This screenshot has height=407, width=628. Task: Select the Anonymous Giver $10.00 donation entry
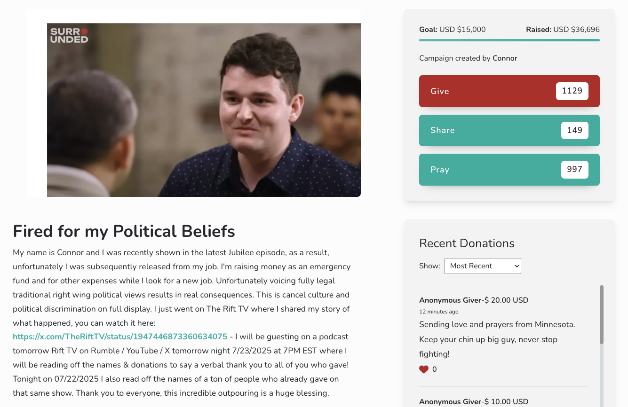tap(473, 401)
